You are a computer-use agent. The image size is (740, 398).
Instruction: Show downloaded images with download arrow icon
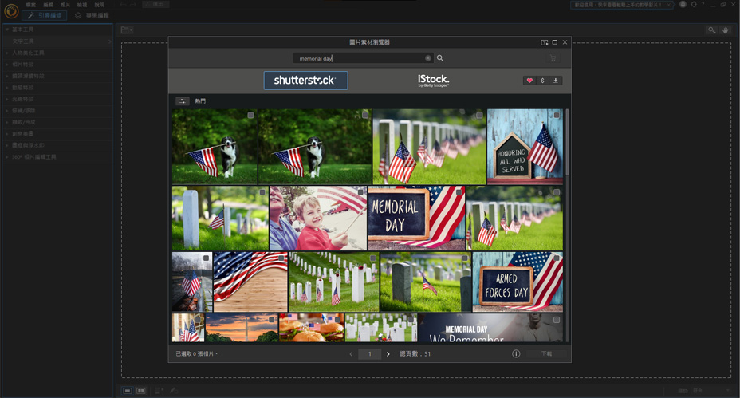point(556,81)
